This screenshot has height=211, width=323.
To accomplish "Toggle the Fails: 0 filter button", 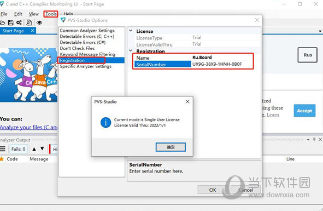I will 19,149.
